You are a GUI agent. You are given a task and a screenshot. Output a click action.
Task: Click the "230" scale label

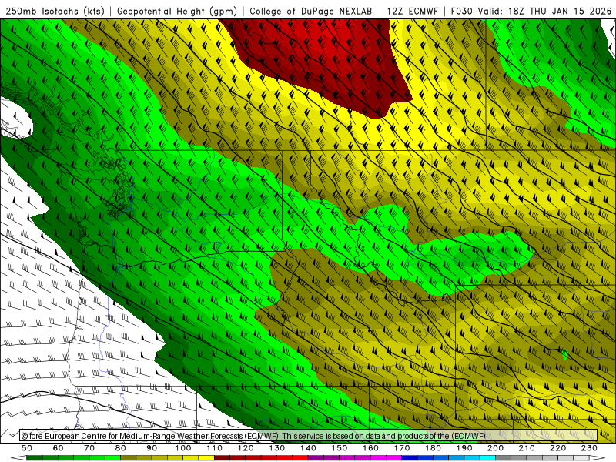click(x=589, y=448)
